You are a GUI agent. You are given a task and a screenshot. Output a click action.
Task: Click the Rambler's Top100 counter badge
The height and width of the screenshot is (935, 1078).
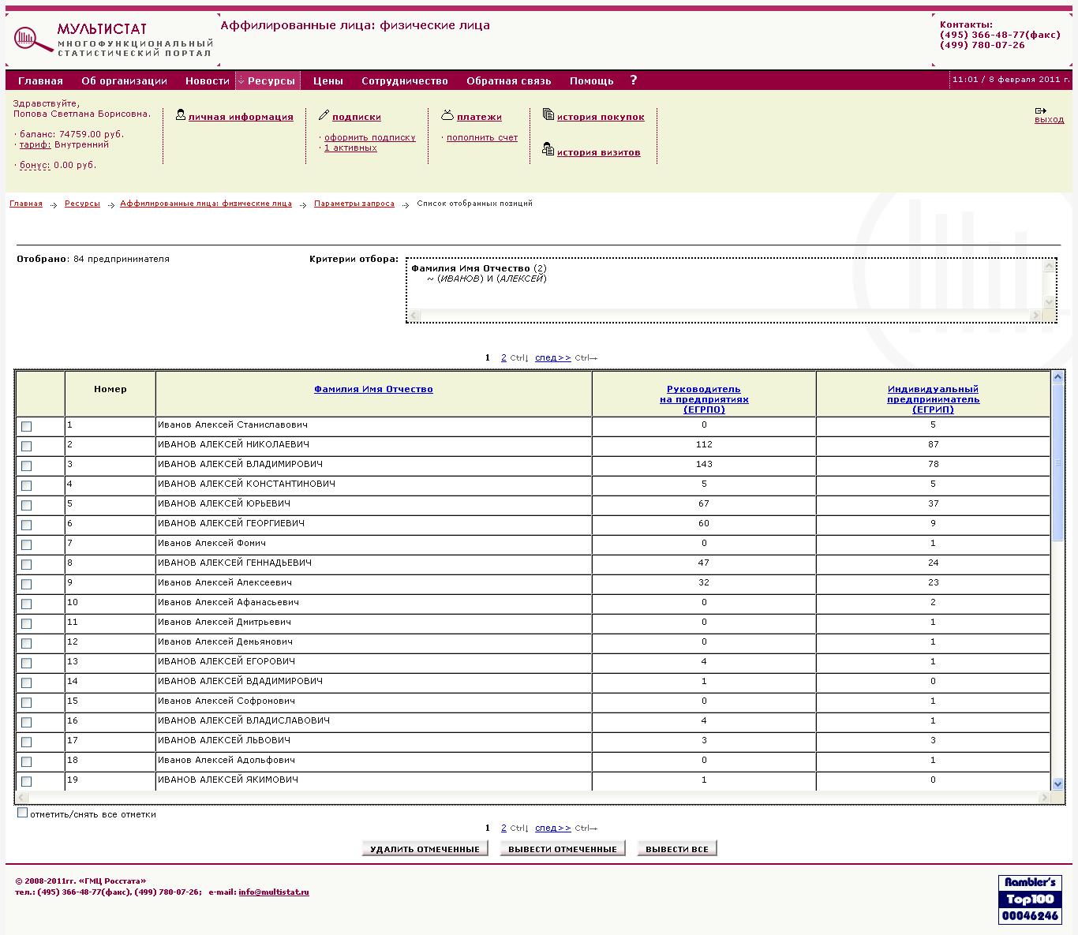pyautogui.click(x=1030, y=899)
